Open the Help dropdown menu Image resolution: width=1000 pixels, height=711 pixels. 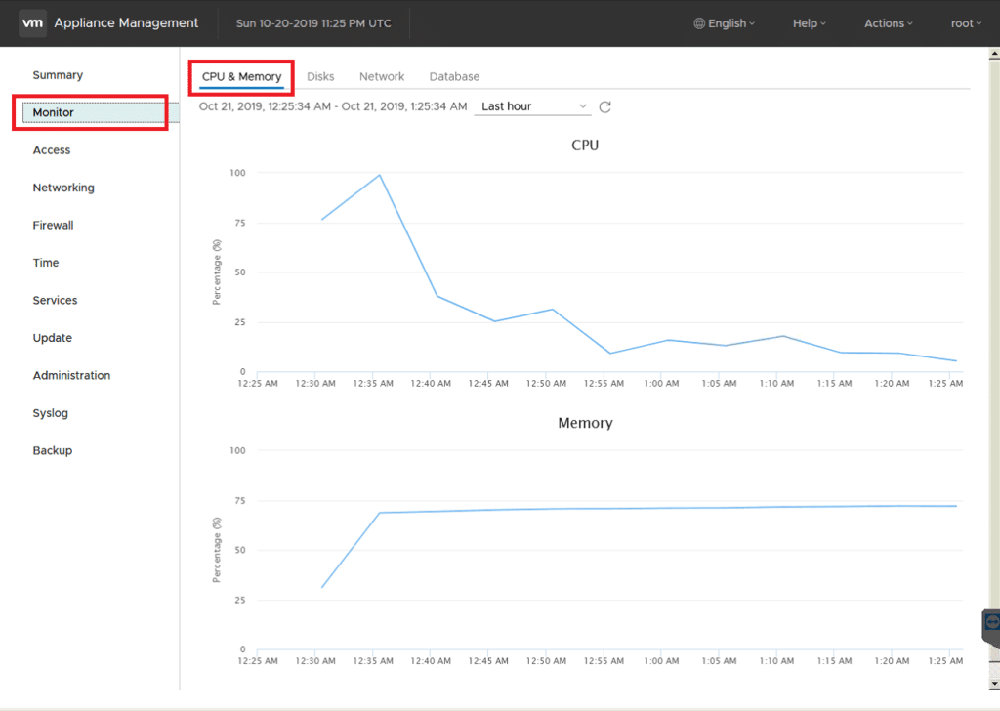point(809,23)
